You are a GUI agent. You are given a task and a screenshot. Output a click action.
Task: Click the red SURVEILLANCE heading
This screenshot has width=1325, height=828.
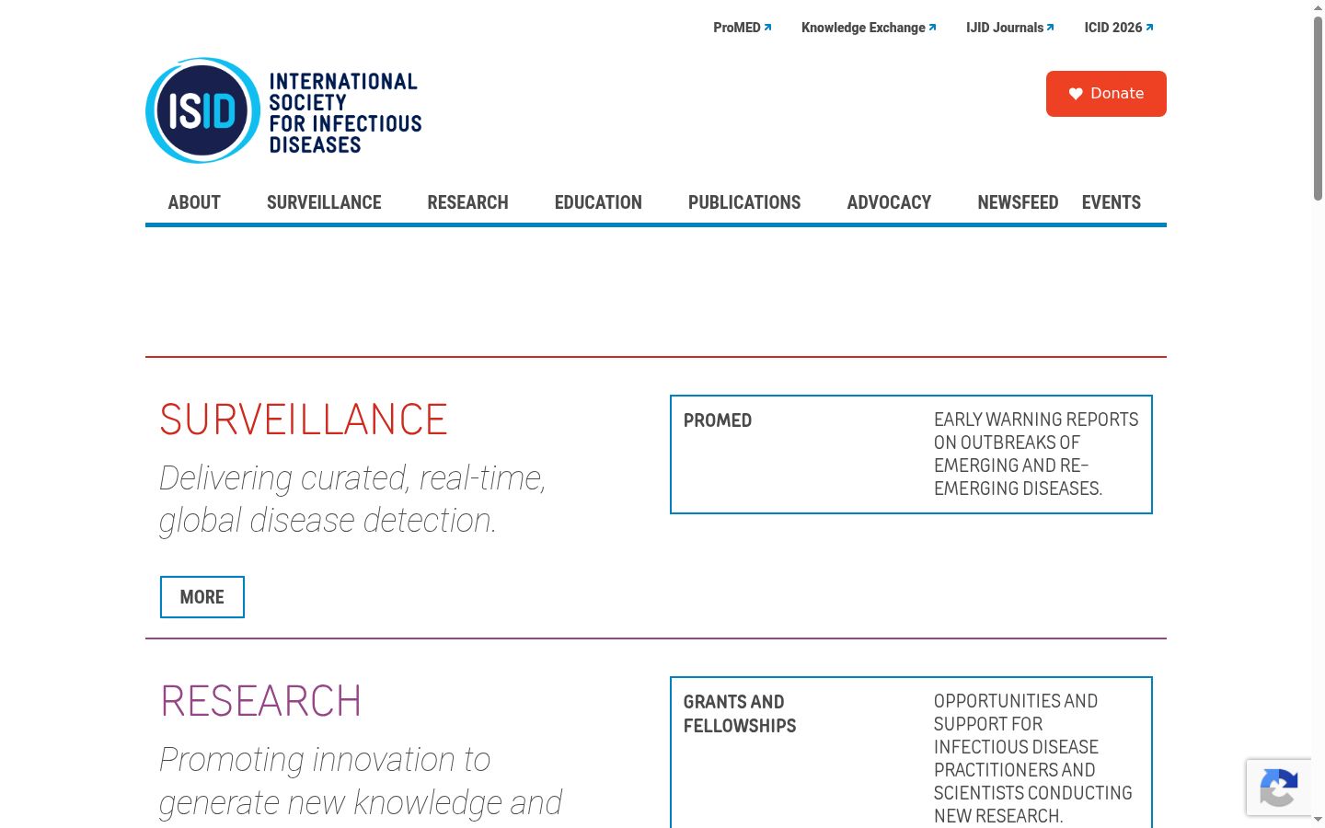(304, 420)
